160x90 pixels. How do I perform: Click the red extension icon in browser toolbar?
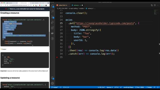pos(40,5)
